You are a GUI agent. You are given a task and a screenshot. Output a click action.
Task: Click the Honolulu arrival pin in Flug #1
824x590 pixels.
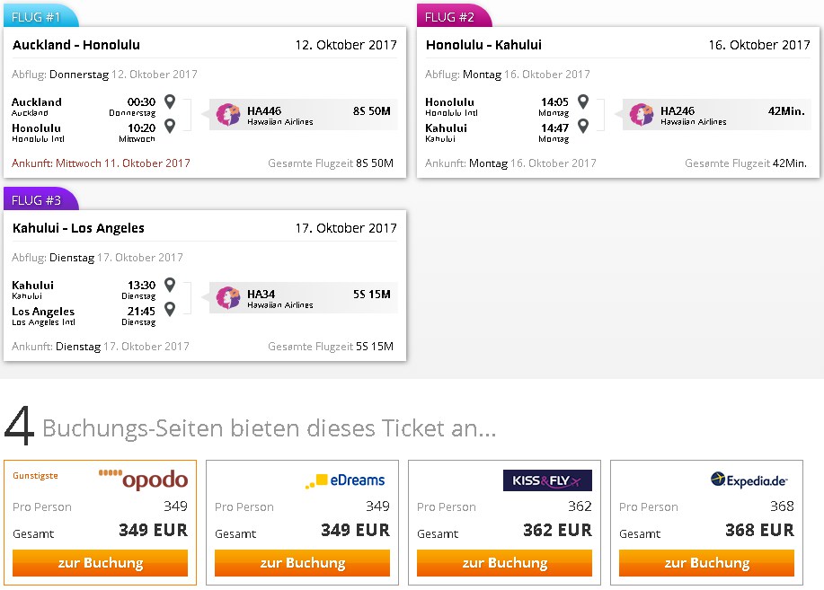170,126
